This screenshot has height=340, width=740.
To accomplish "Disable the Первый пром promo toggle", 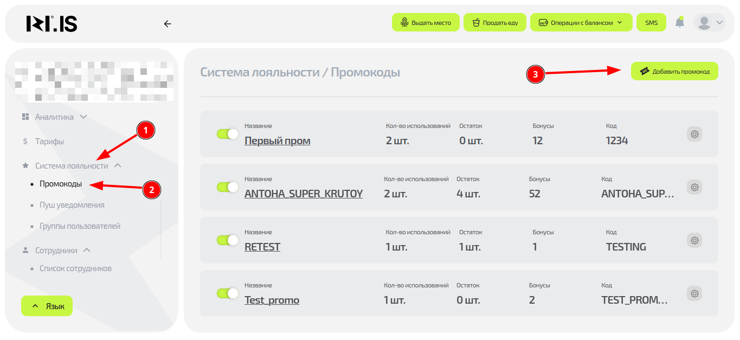I will pyautogui.click(x=228, y=134).
